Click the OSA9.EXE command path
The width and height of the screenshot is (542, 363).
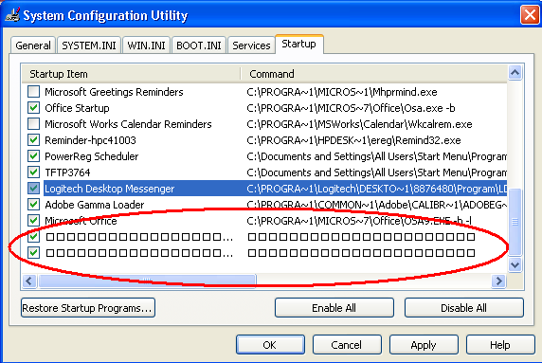(359, 221)
